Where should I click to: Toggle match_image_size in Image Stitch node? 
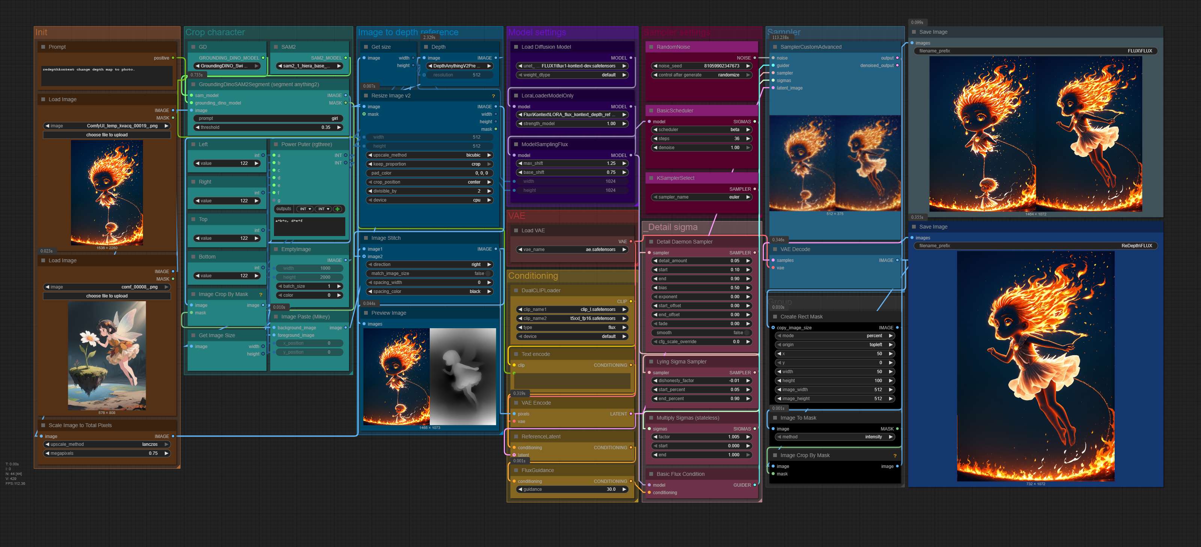[488, 274]
